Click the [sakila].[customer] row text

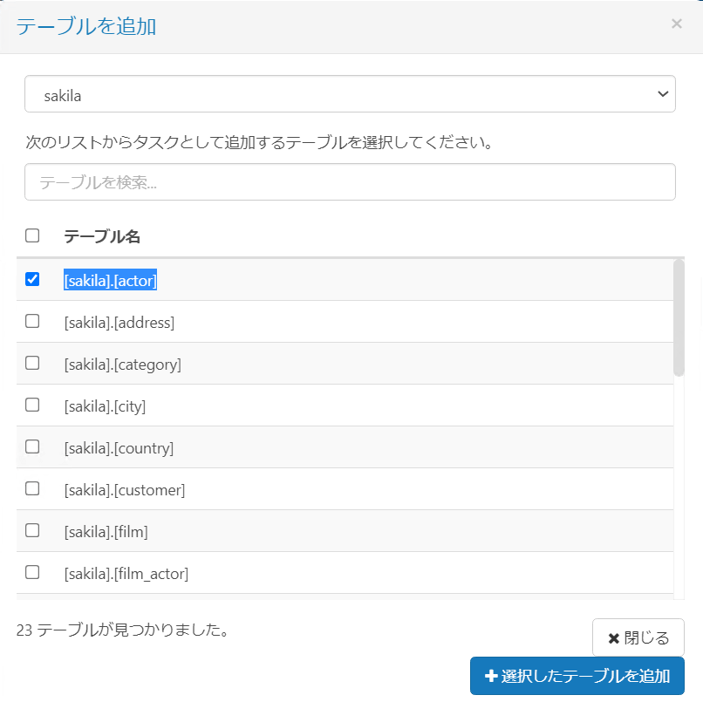(x=124, y=490)
